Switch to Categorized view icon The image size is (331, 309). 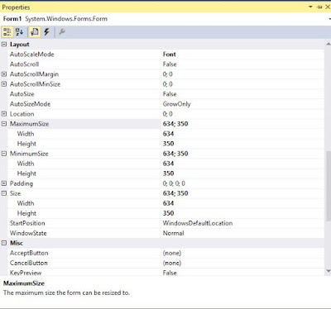click(7, 32)
